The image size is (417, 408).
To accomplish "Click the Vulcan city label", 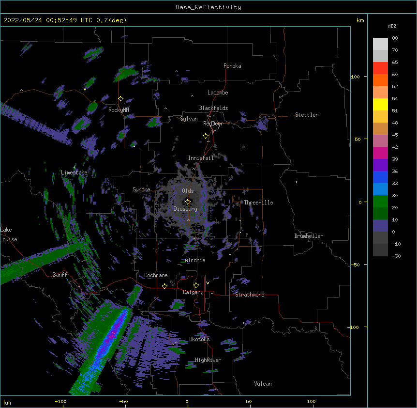I will [263, 384].
